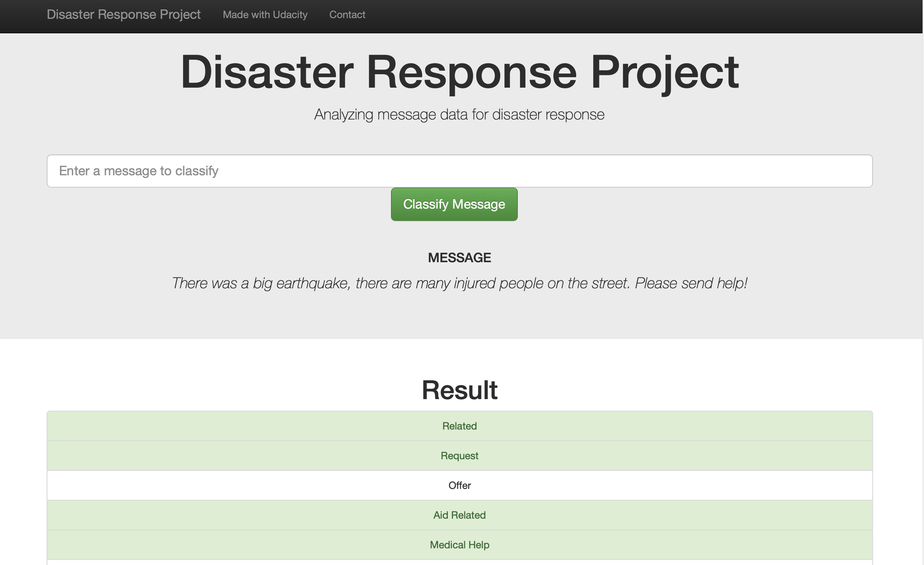
Task: Click the word Udacity in the navbar
Action: pyautogui.click(x=290, y=14)
